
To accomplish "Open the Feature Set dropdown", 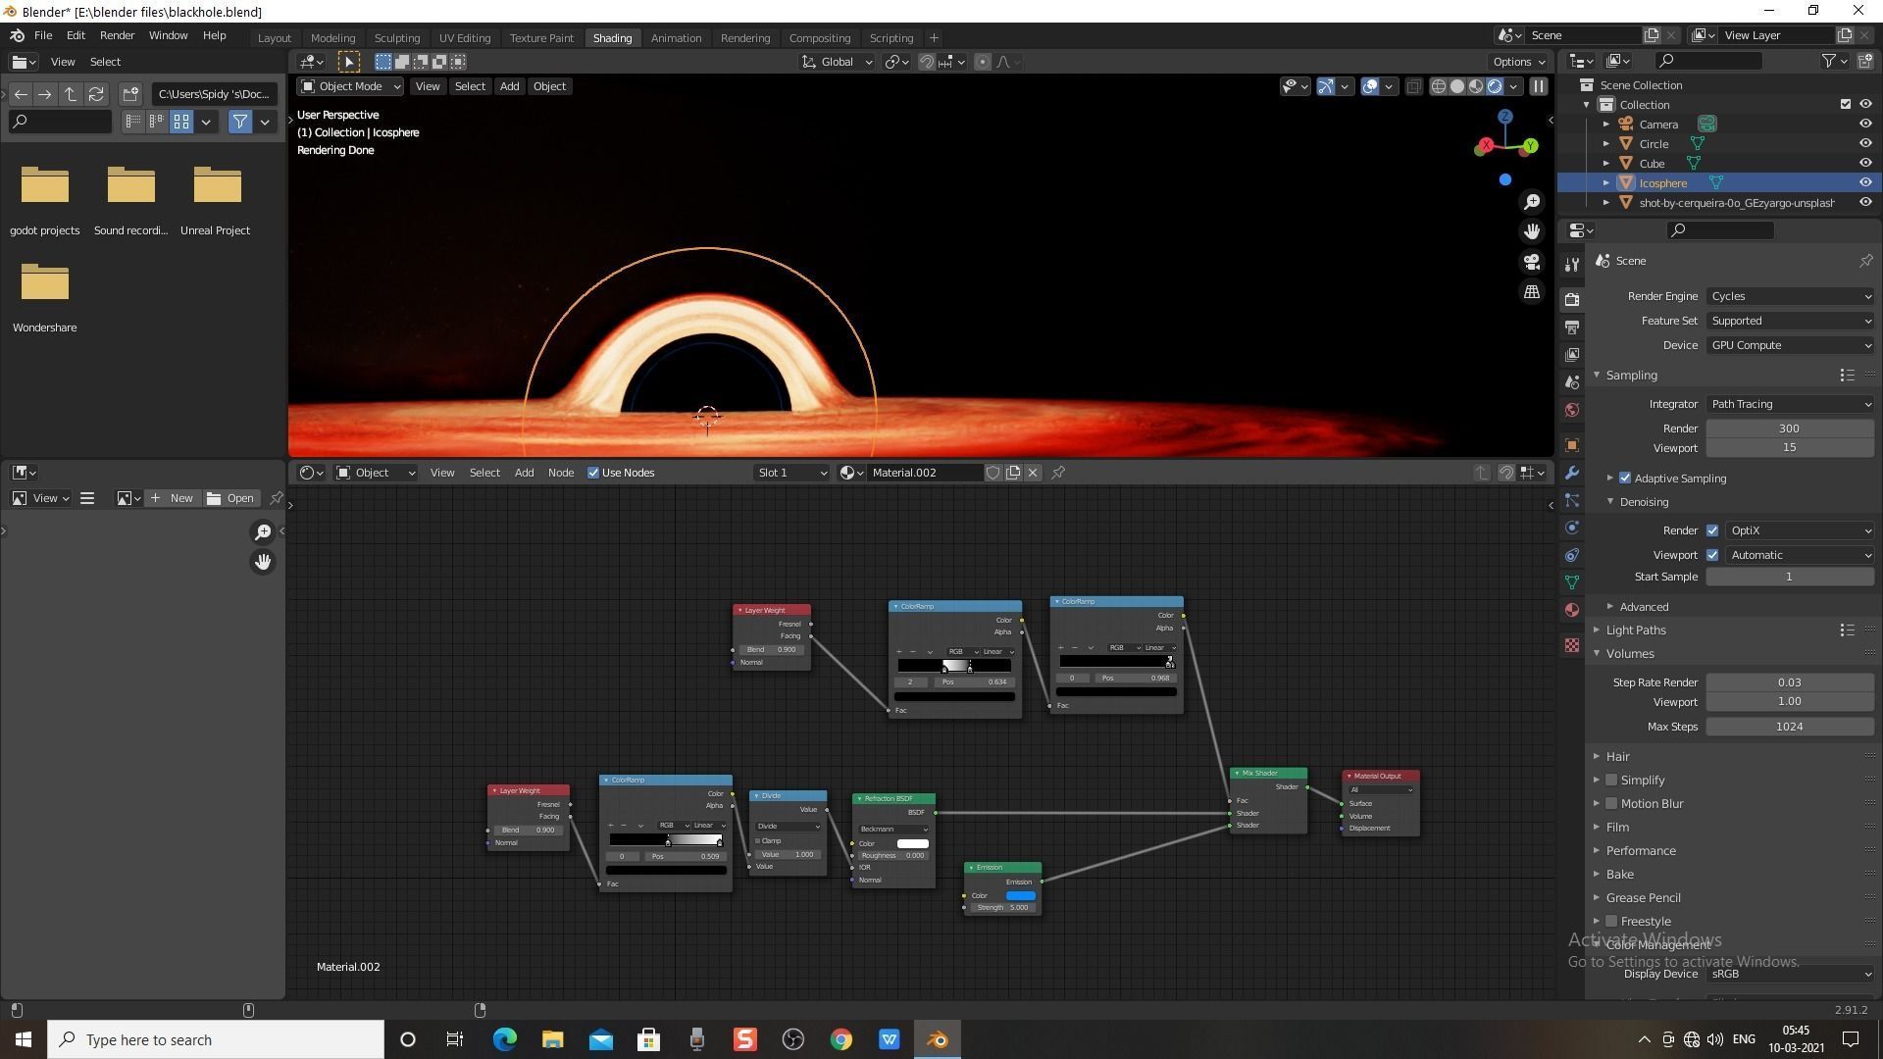I will coord(1790,321).
